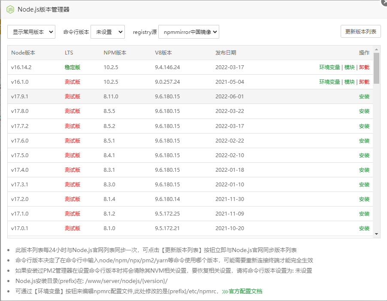This screenshot has height=301, width=387.
Task: Install Node v17.5.0
Action: point(364,155)
